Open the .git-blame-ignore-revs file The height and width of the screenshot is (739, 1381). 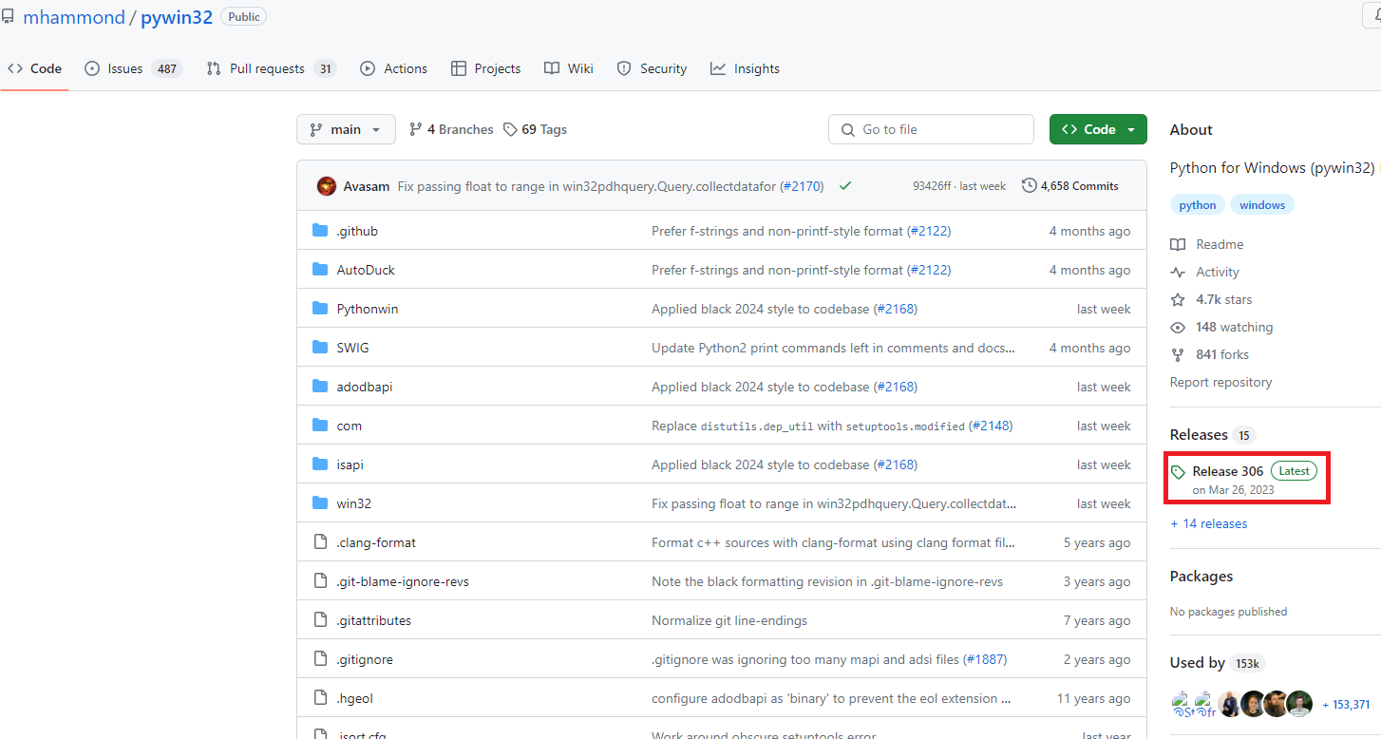tap(403, 581)
